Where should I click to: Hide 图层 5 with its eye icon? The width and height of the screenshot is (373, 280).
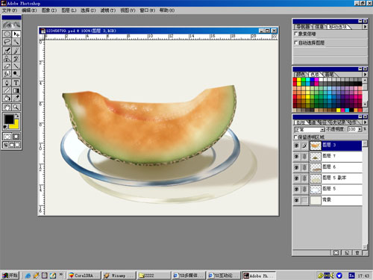[x=296, y=190]
